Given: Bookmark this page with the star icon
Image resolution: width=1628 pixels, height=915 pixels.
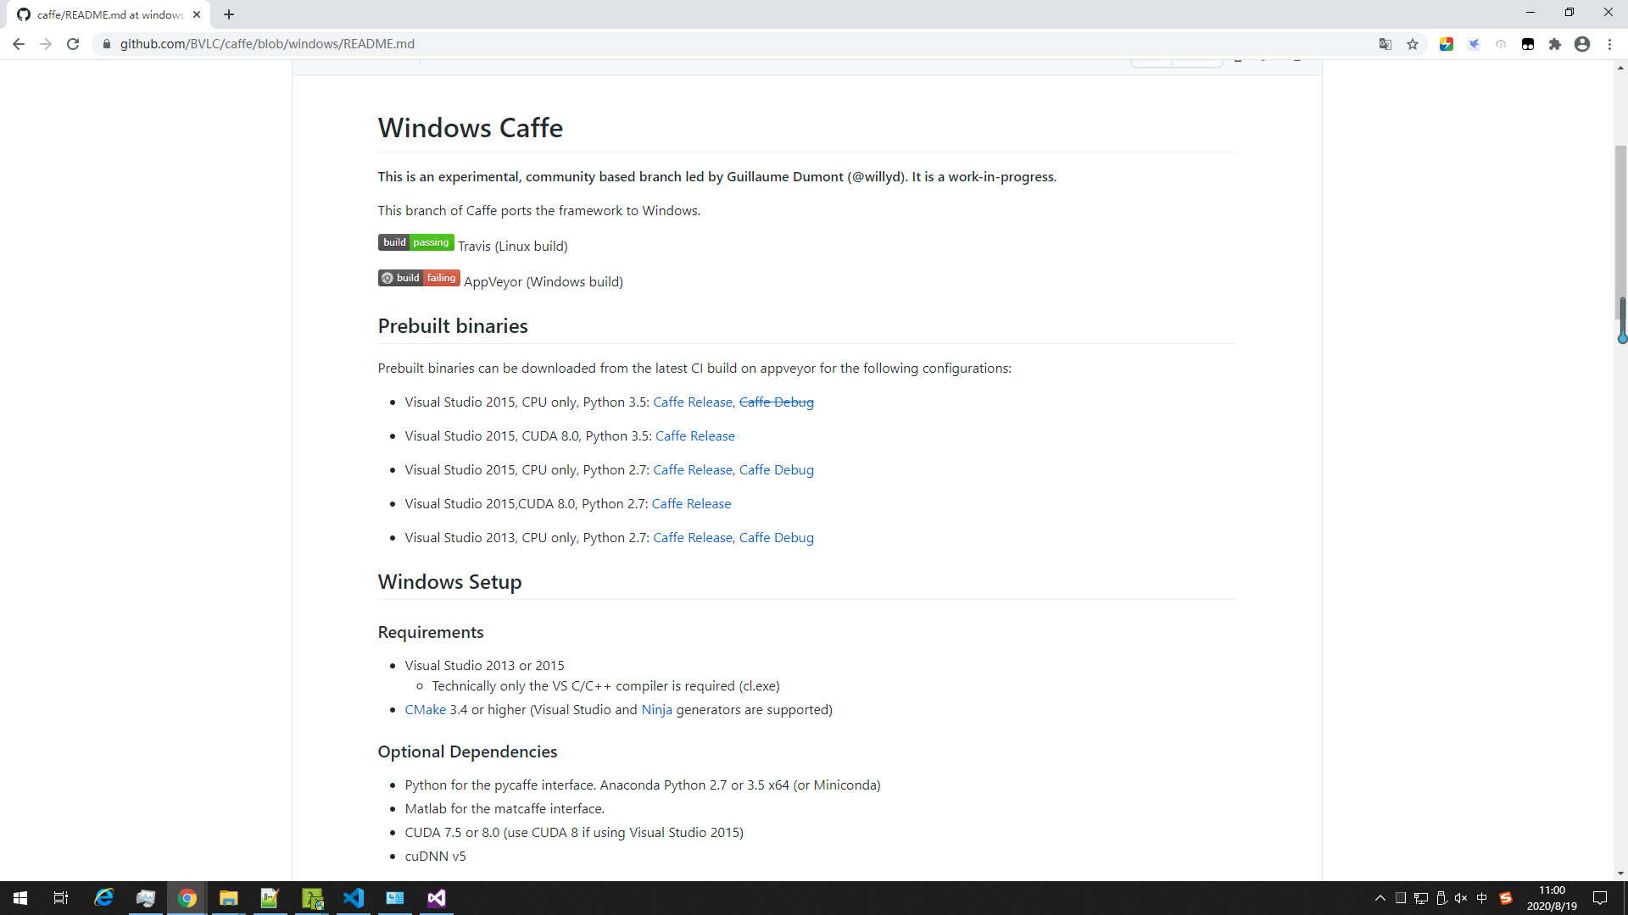Looking at the screenshot, I should pos(1413,44).
